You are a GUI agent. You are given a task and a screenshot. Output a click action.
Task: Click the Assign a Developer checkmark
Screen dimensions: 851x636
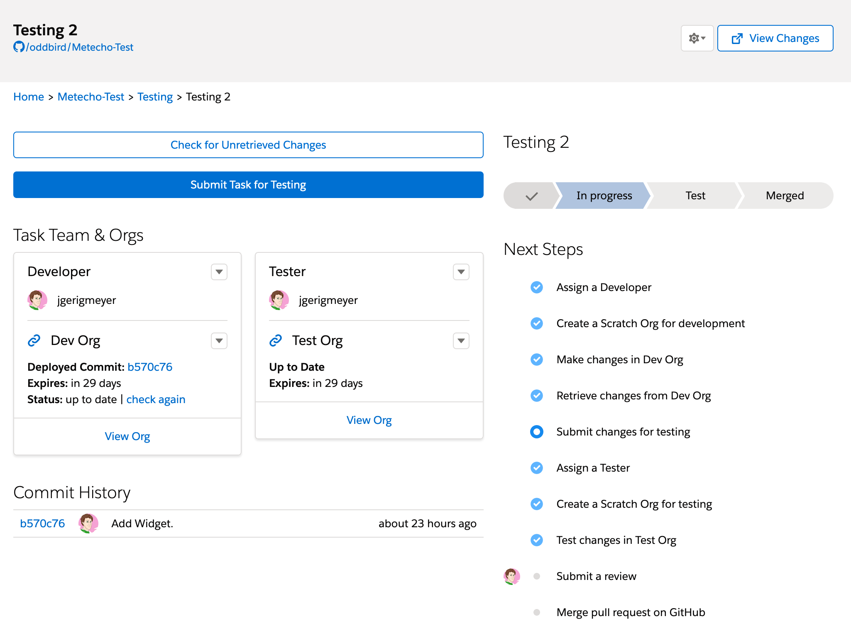tap(537, 287)
